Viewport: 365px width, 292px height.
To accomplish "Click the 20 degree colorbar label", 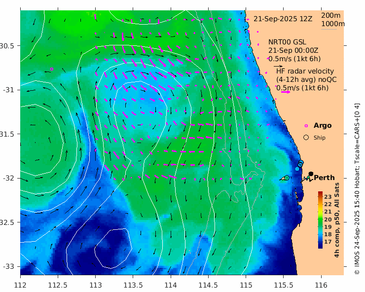I will pyautogui.click(x=328, y=219).
